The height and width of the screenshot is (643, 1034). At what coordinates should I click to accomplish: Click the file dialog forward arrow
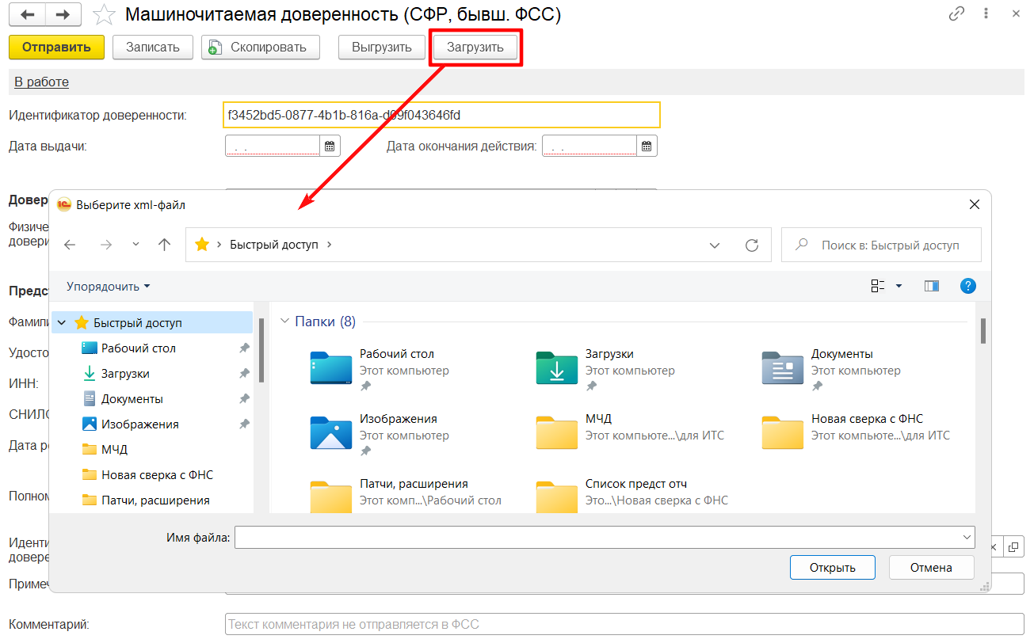click(106, 245)
